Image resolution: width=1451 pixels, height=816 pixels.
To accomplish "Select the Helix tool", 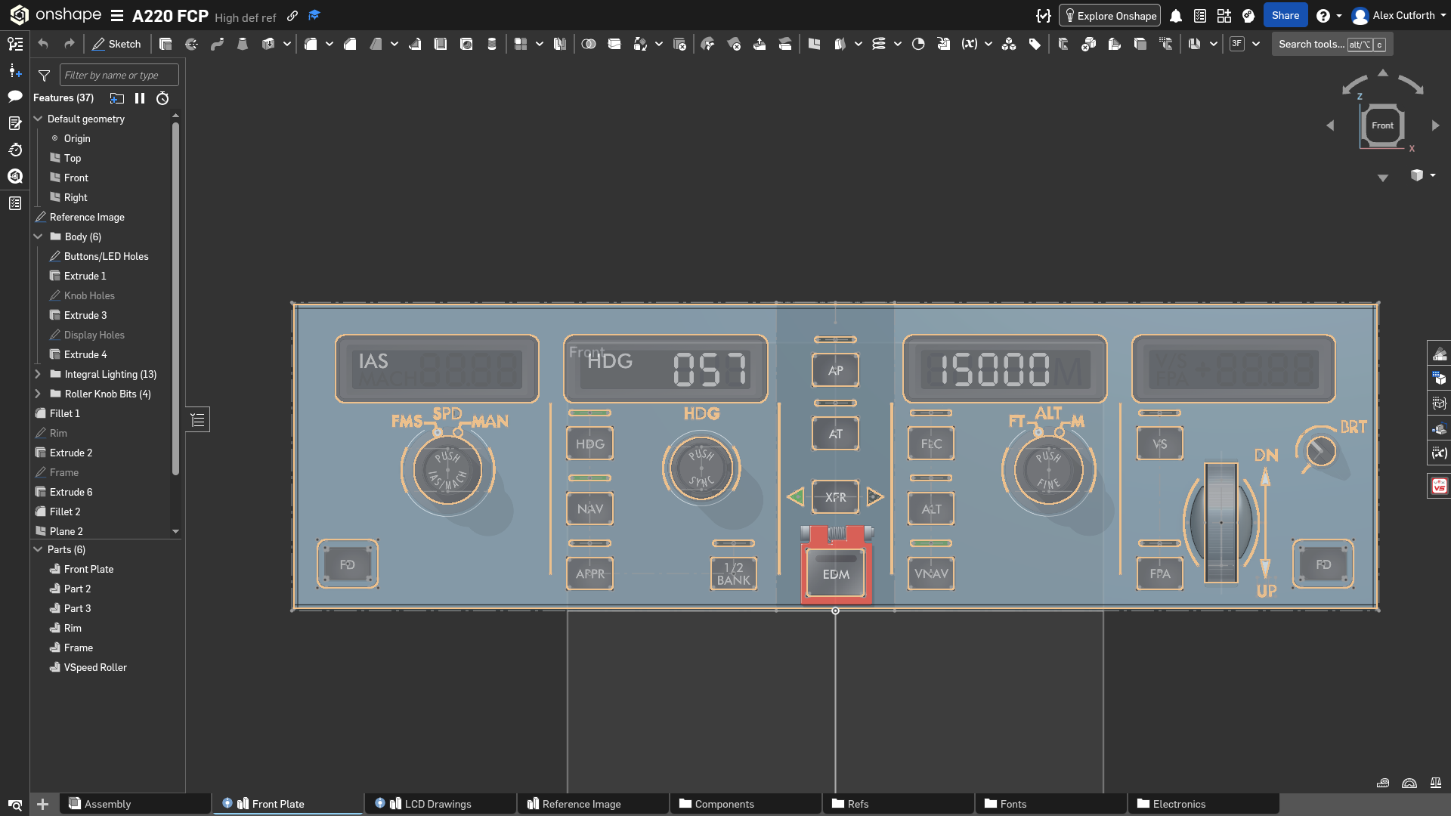I will pyautogui.click(x=879, y=45).
